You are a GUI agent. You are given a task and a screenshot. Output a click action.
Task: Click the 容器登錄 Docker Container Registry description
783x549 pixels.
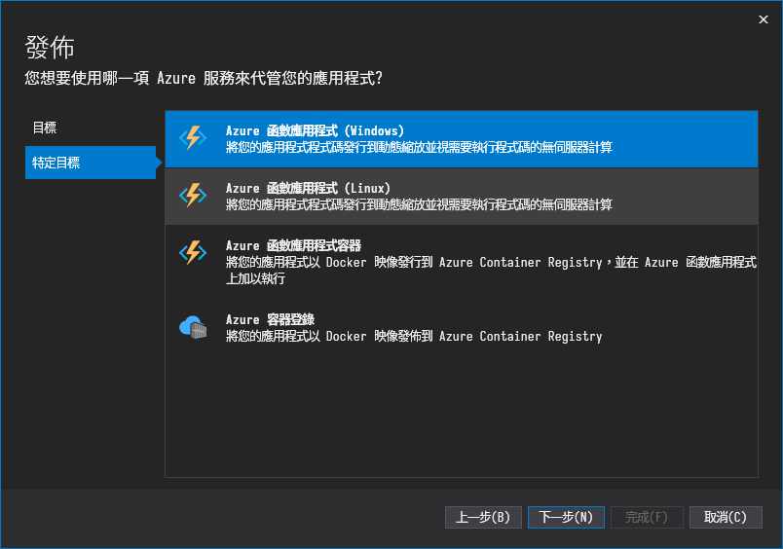414,337
